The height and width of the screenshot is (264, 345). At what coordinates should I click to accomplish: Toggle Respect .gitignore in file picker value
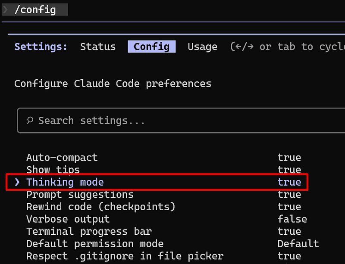pos(289,256)
